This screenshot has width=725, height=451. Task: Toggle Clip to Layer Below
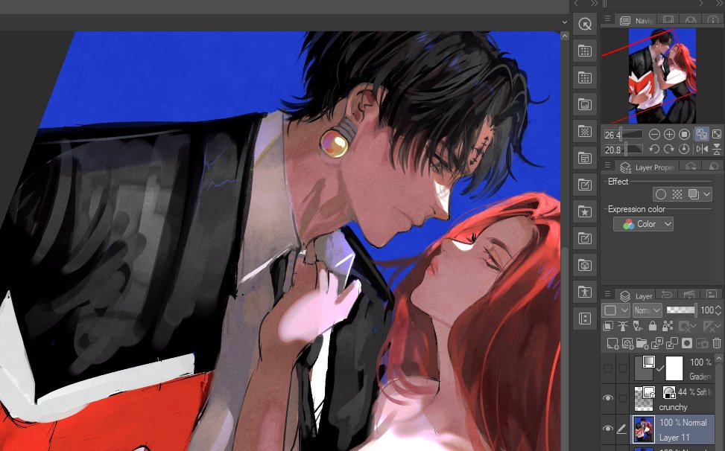tap(609, 327)
